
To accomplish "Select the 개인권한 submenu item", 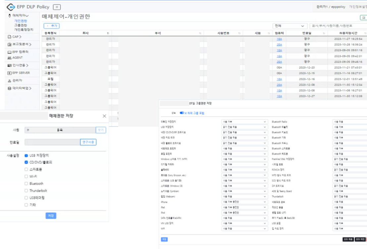I will 21,21.
